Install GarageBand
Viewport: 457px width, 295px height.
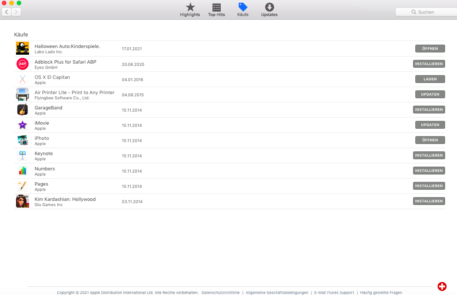429,109
